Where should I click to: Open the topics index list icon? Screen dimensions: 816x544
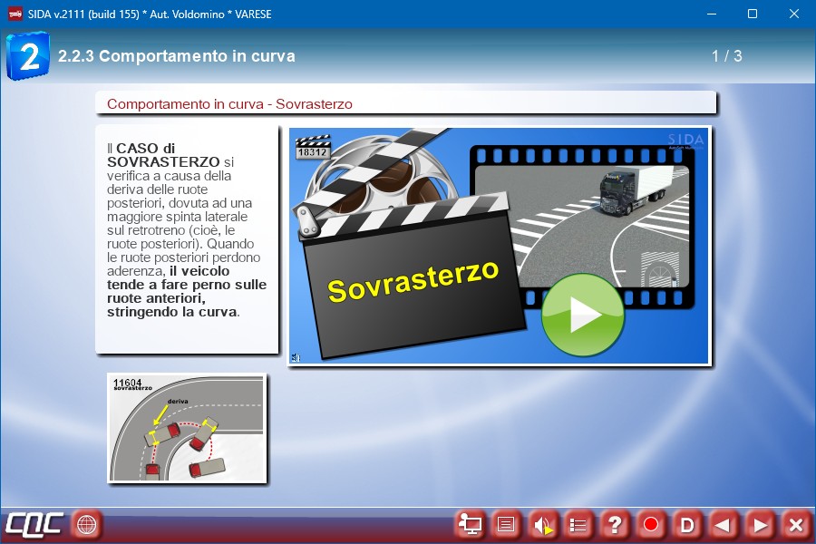point(578,524)
